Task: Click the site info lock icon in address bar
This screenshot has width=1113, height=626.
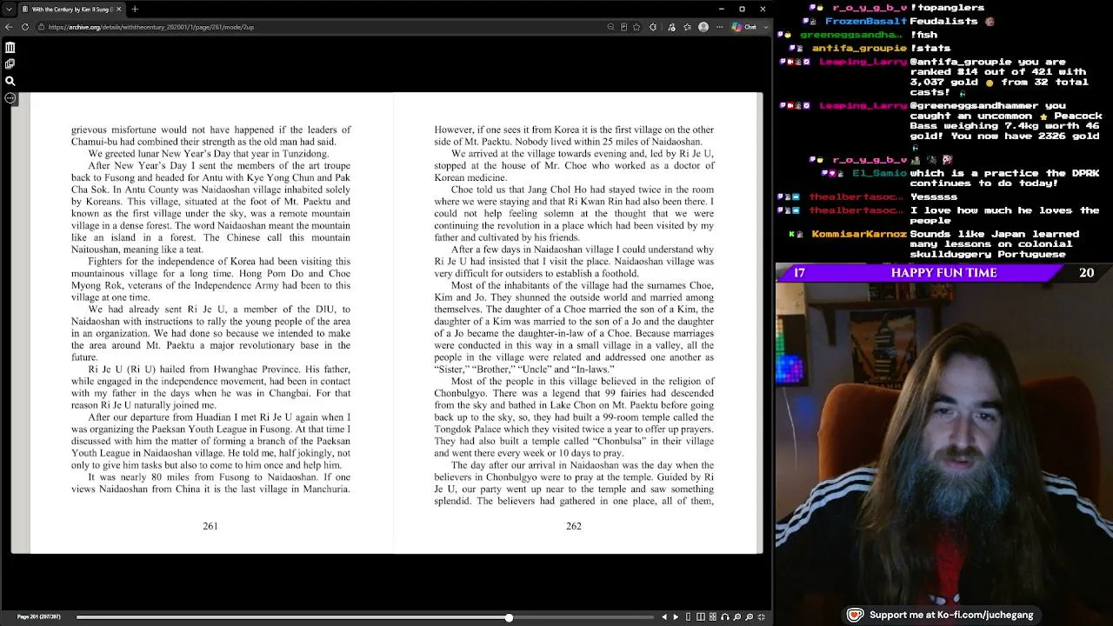Action: (x=41, y=27)
